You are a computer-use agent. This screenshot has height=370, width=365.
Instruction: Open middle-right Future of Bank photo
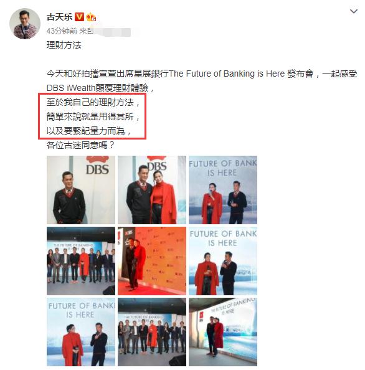223,261
